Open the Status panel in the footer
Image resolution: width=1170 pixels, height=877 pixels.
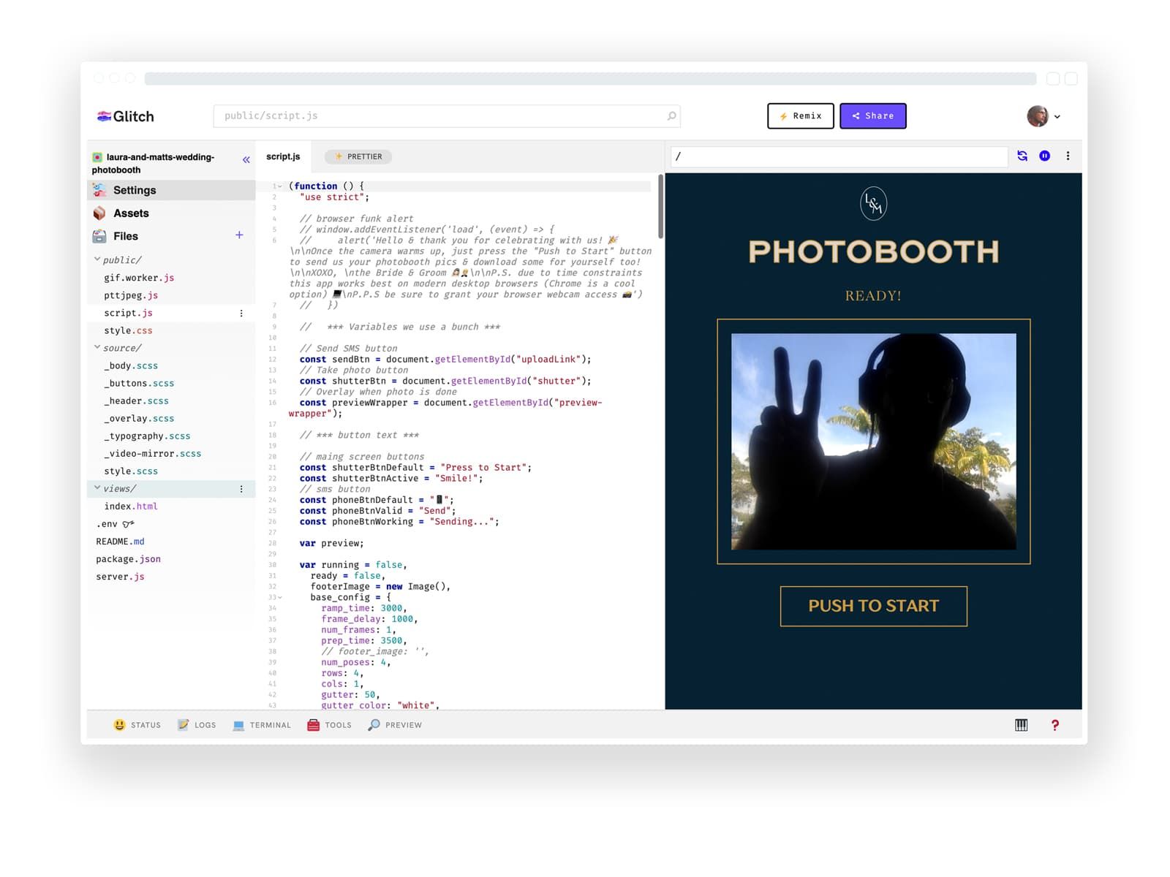(137, 725)
